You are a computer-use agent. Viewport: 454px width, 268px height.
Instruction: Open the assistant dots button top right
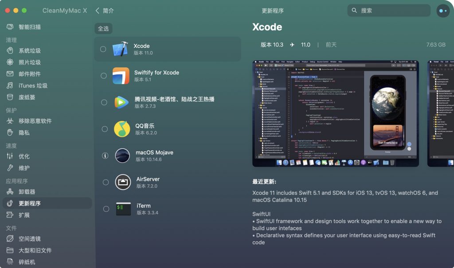point(443,11)
